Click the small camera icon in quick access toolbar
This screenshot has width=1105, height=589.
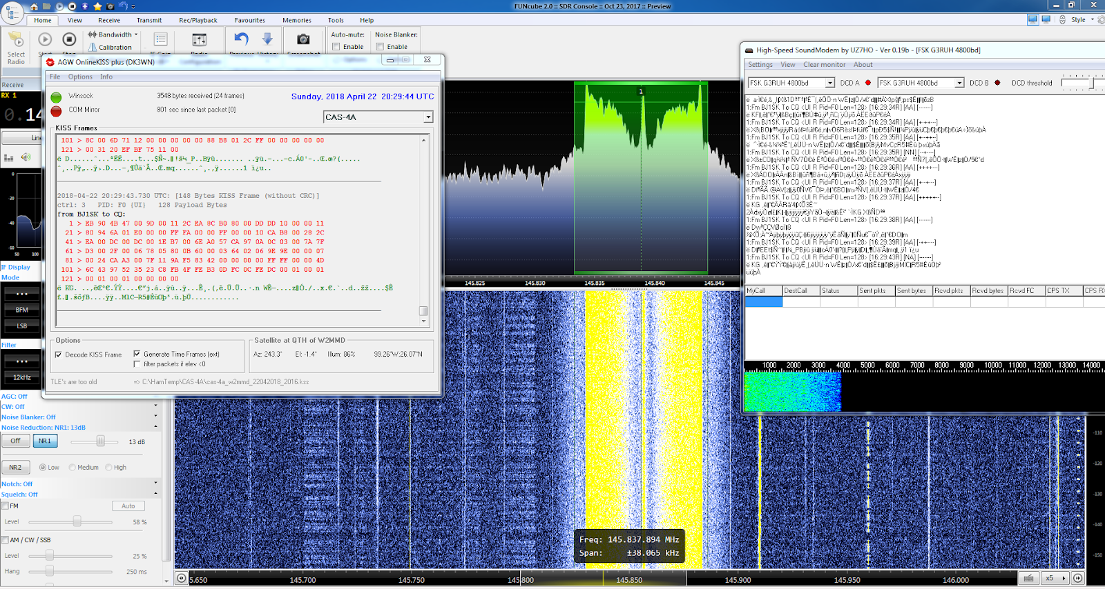(110, 6)
